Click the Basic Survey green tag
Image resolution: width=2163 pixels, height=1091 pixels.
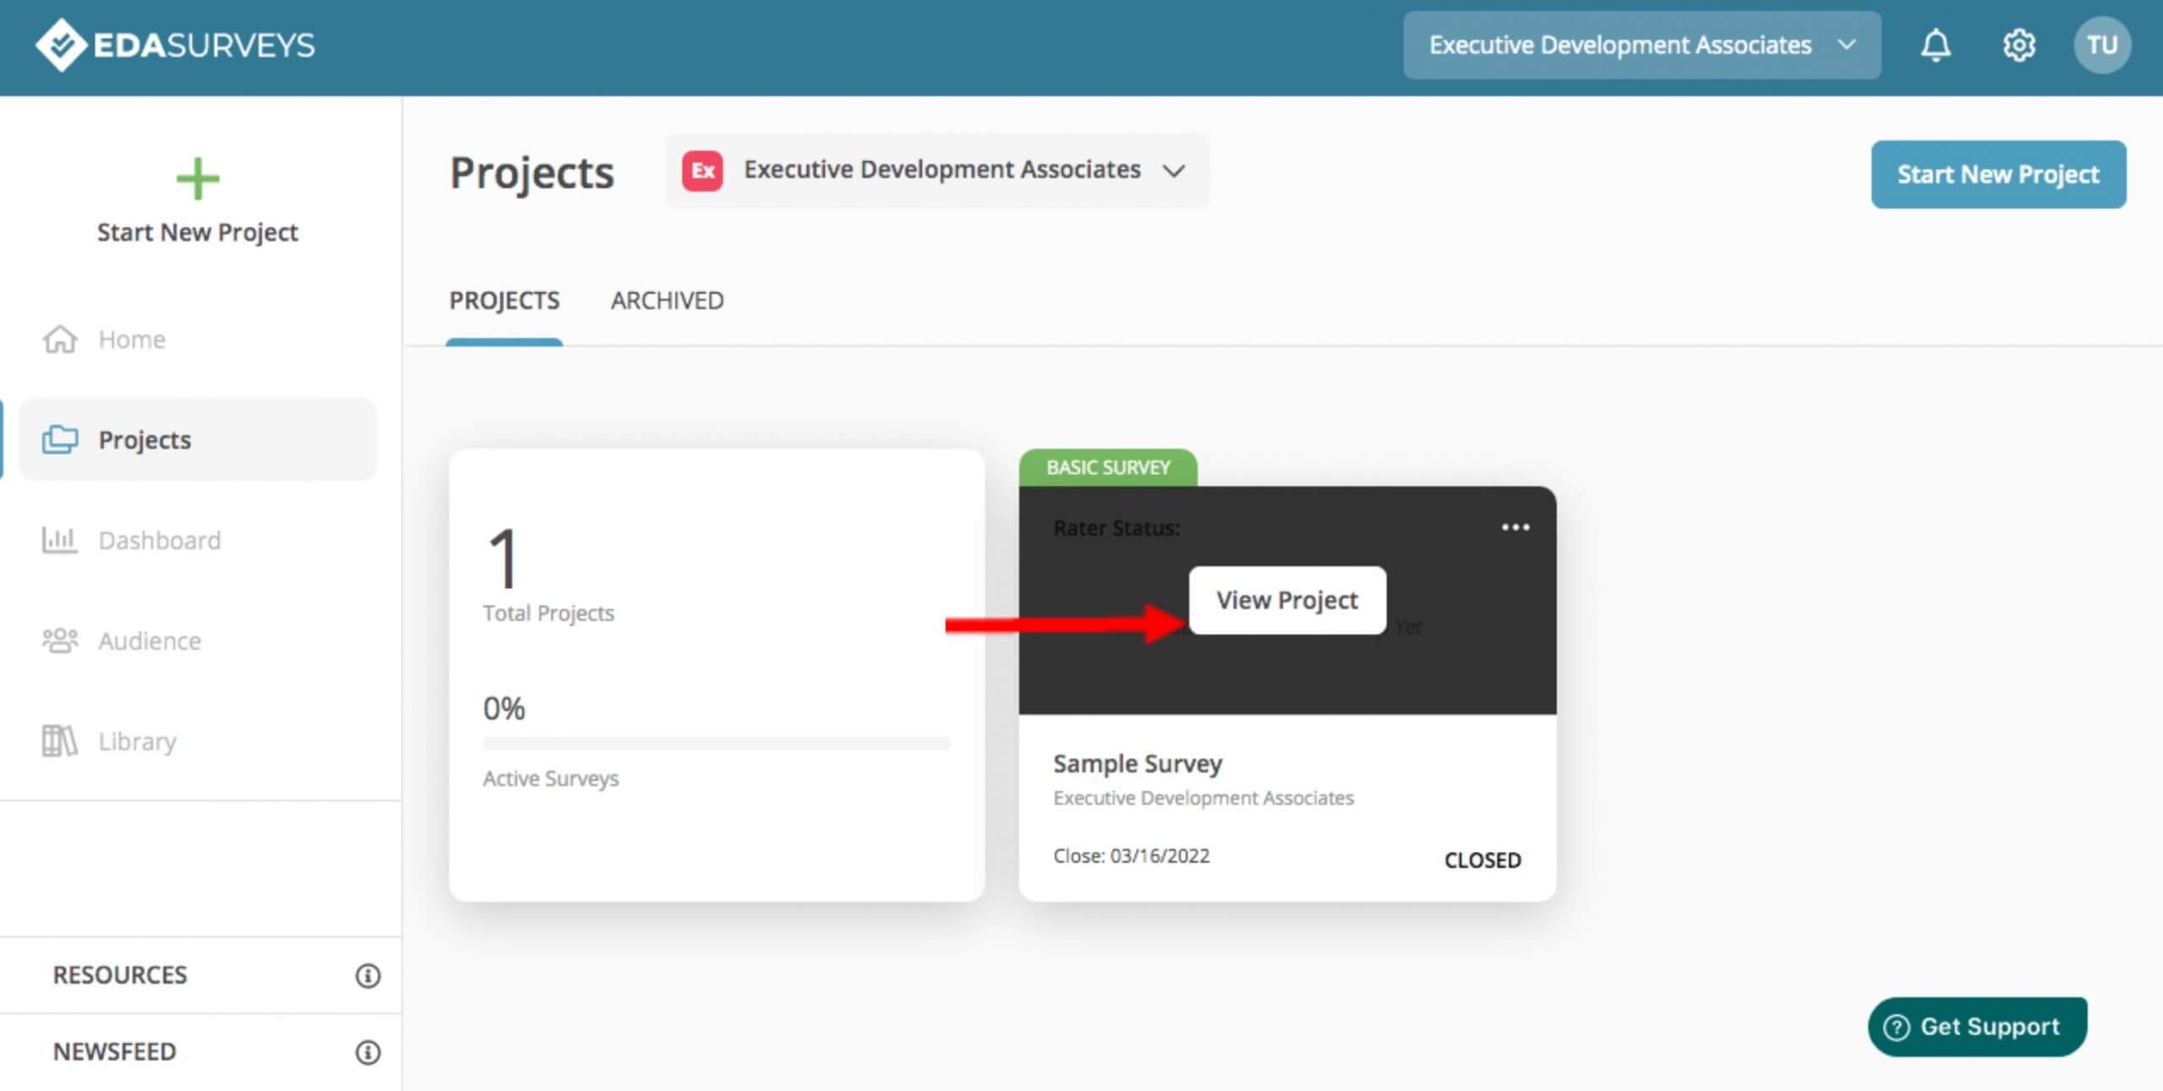1108,467
